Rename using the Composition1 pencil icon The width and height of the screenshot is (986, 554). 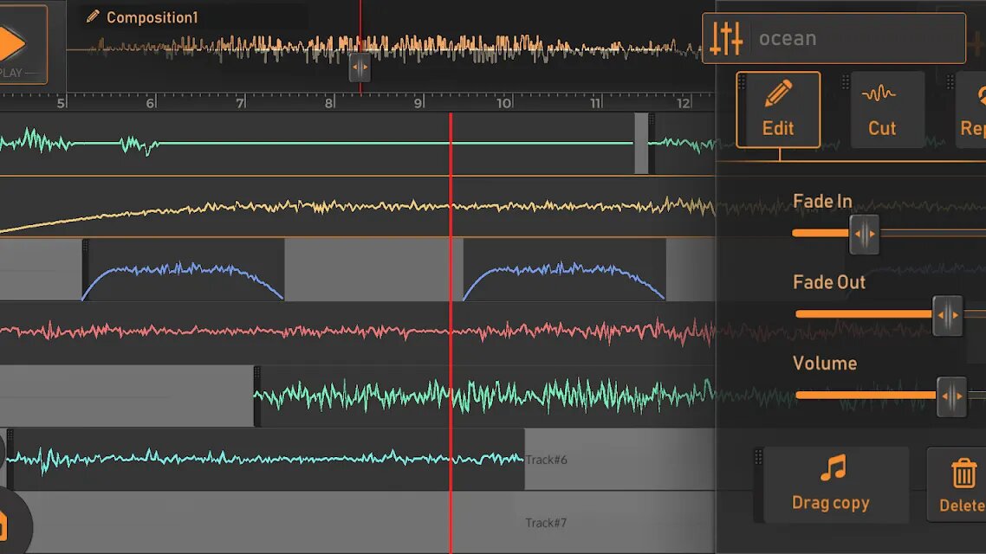coord(93,17)
